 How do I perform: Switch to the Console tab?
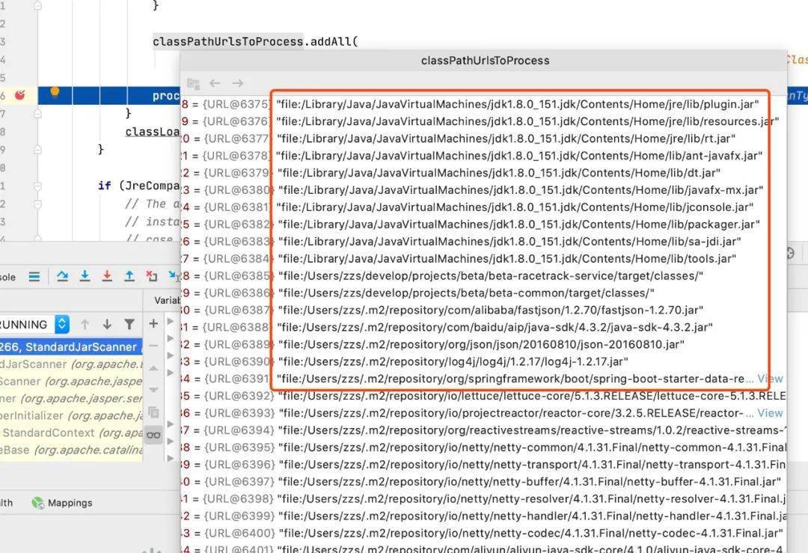point(7,278)
